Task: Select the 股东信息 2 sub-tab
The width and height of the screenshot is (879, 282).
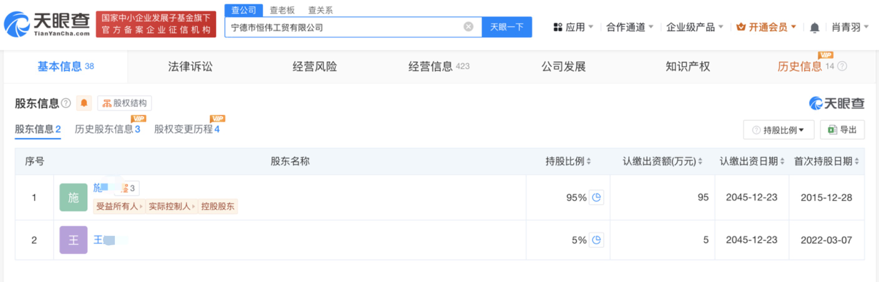Action: (37, 129)
